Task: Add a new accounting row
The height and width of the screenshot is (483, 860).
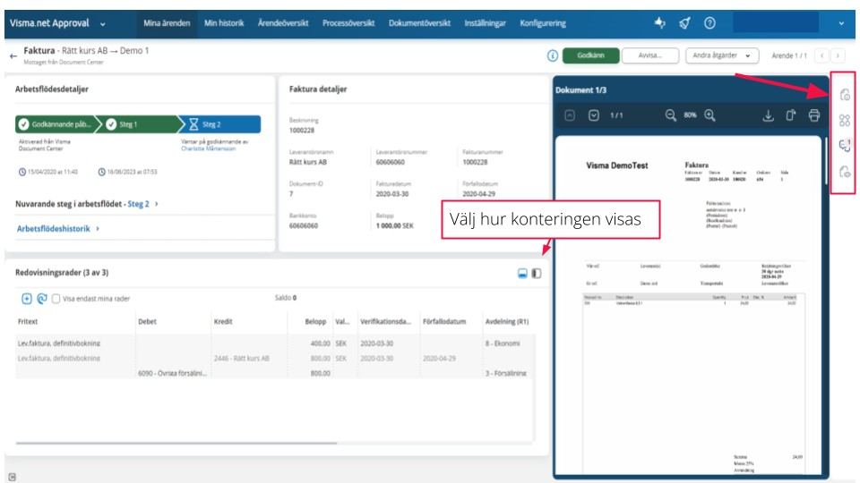Action: pyautogui.click(x=26, y=299)
